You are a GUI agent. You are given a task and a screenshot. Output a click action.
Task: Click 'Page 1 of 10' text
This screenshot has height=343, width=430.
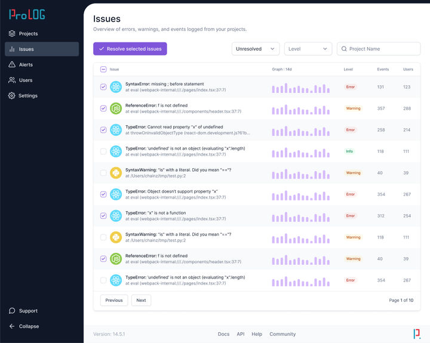401,300
